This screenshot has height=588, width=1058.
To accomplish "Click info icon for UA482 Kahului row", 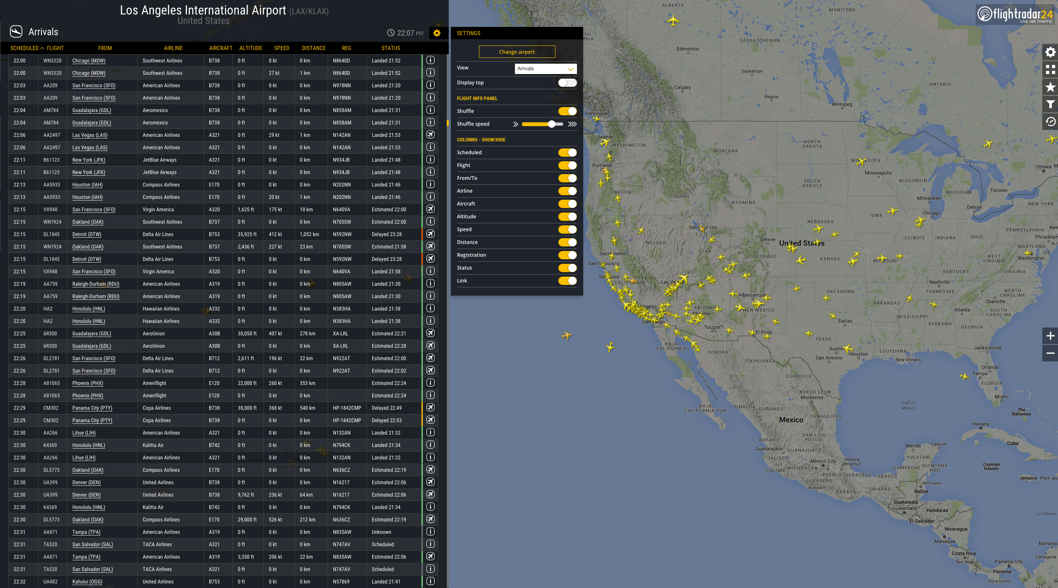I will (431, 581).
